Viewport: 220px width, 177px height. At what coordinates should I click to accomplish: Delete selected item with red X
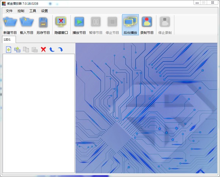tap(43, 49)
